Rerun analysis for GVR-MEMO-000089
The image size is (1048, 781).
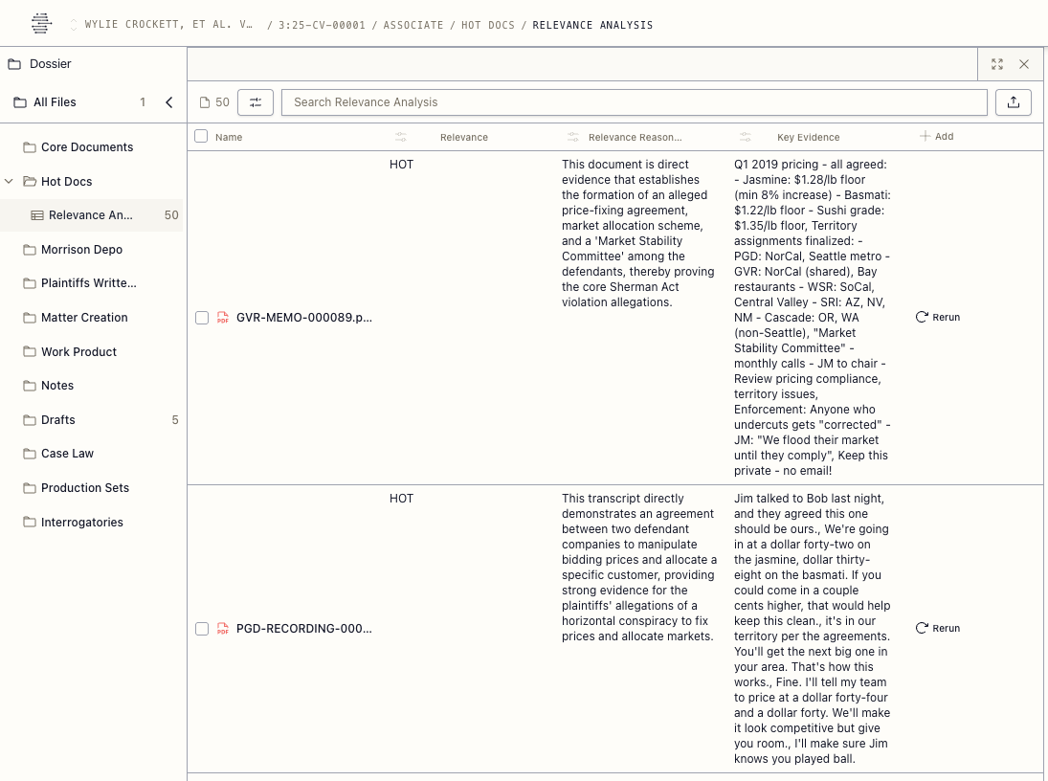click(x=937, y=317)
